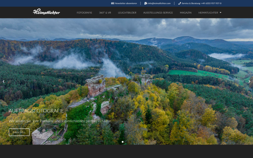Open the Heimatlichter menu item
The width and height of the screenshot is (253, 158).
(x=208, y=13)
